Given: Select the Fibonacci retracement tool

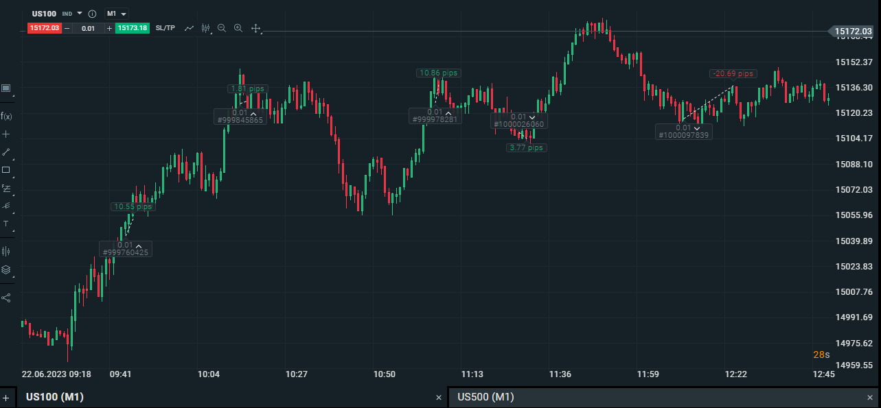Looking at the screenshot, I should tap(6, 187).
